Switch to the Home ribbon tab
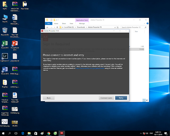Screen dimensions: 170x136 click(56, 23)
